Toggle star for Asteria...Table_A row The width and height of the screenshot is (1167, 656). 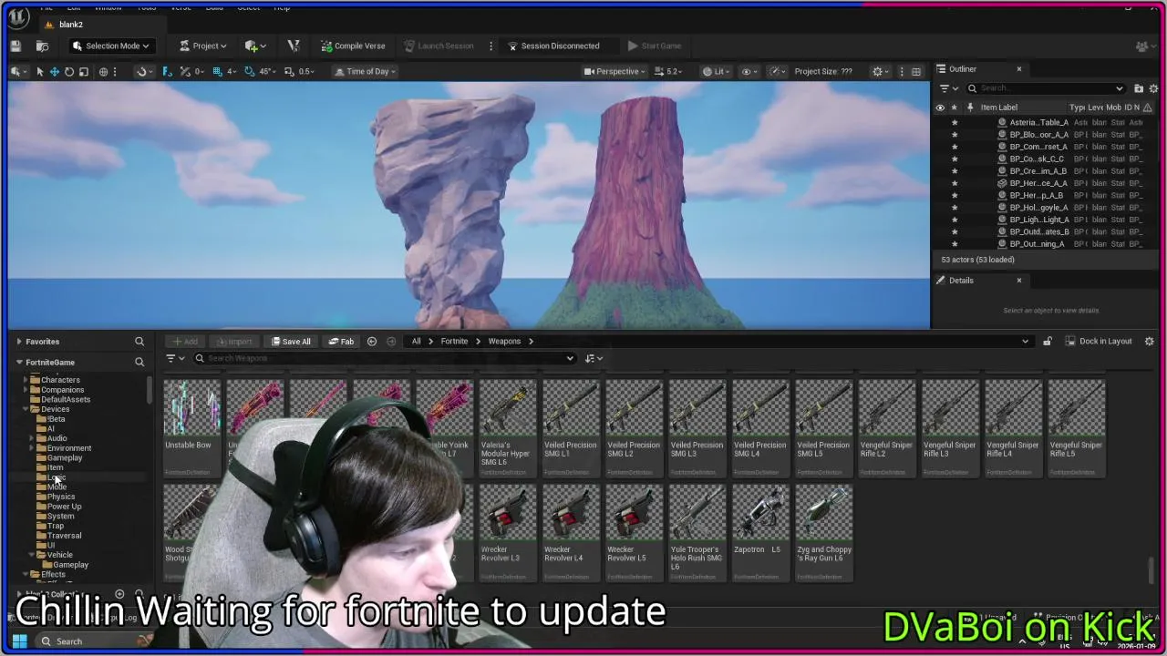955,122
